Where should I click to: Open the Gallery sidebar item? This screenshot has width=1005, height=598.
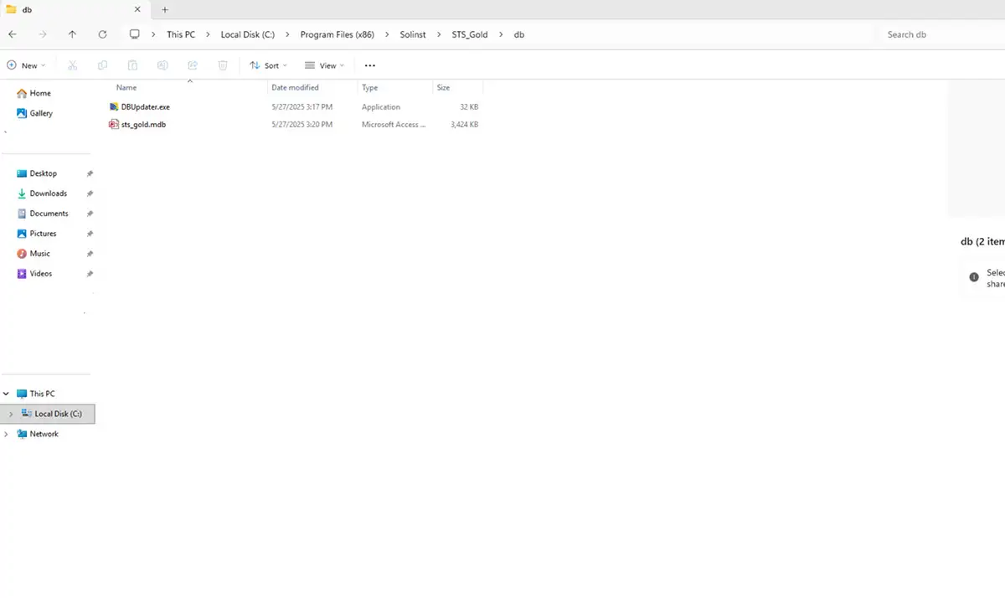coord(40,113)
